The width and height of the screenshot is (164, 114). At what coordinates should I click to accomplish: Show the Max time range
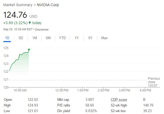(104, 38)
